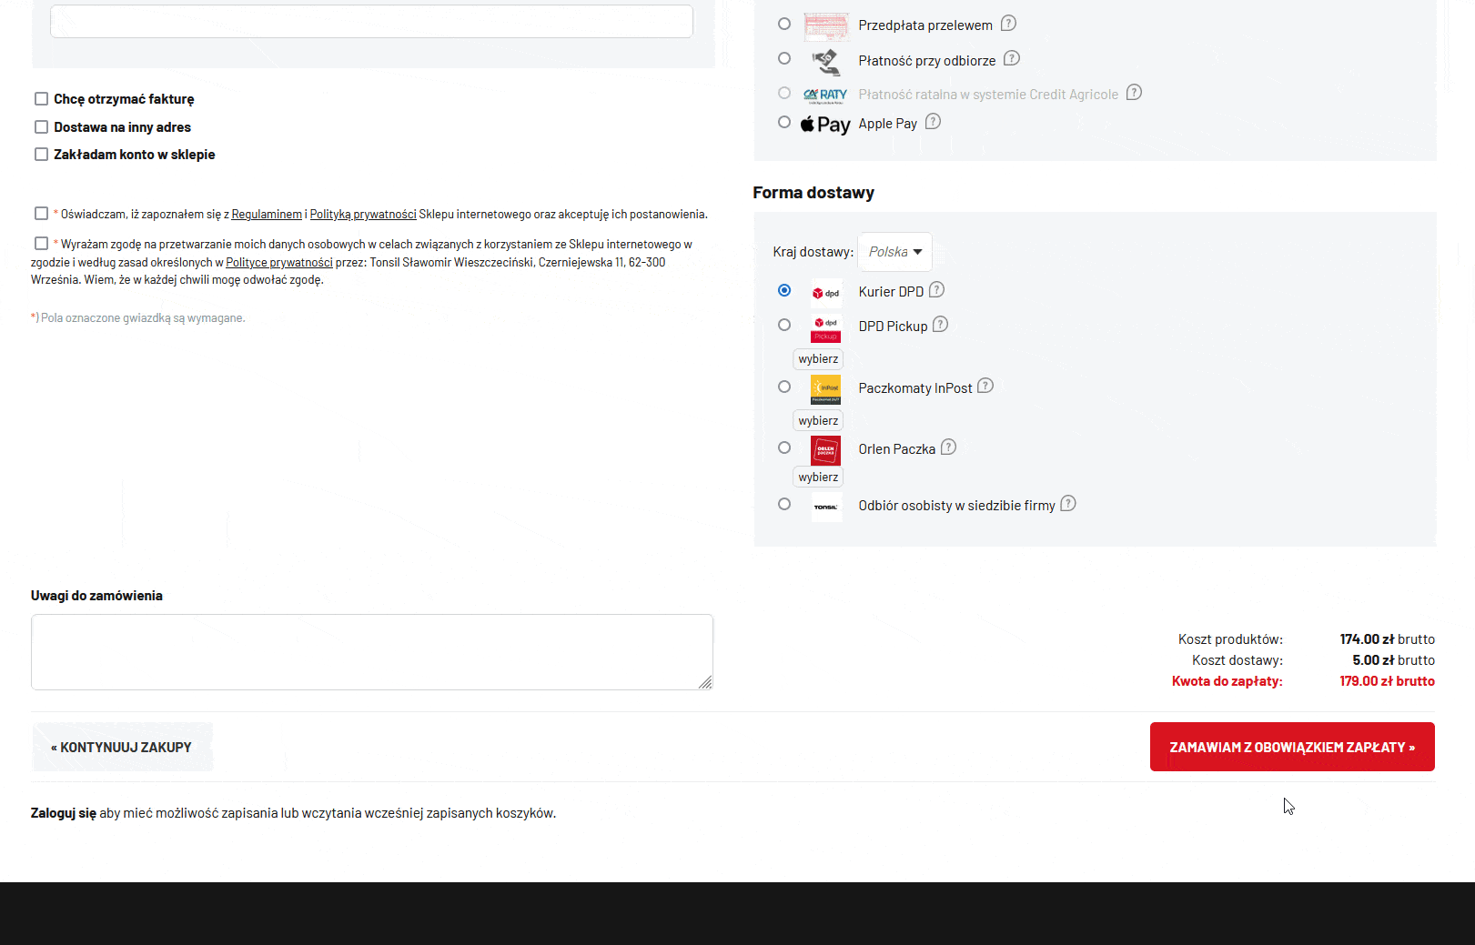Image resolution: width=1475 pixels, height=945 pixels.
Task: Click the Kontynuuj zakupy button
Action: (x=122, y=748)
